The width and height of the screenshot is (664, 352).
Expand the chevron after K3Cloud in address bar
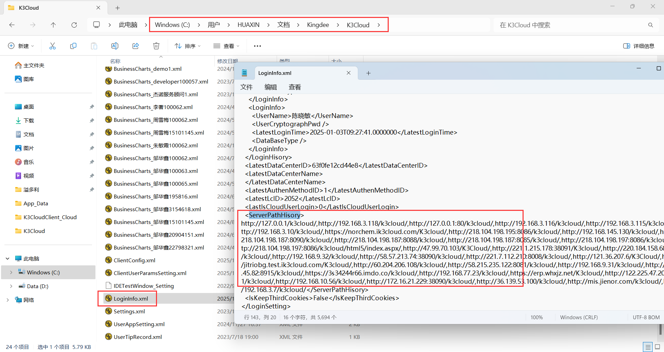click(x=379, y=25)
